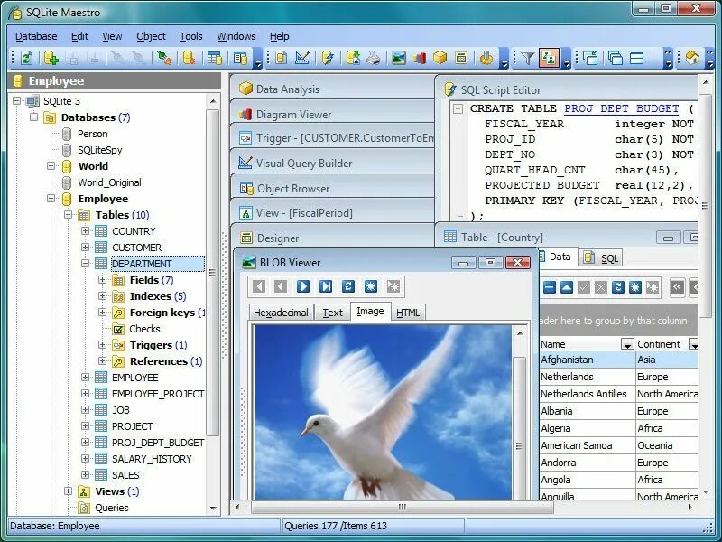Collapse the DEPARTMENT table node

point(85,263)
